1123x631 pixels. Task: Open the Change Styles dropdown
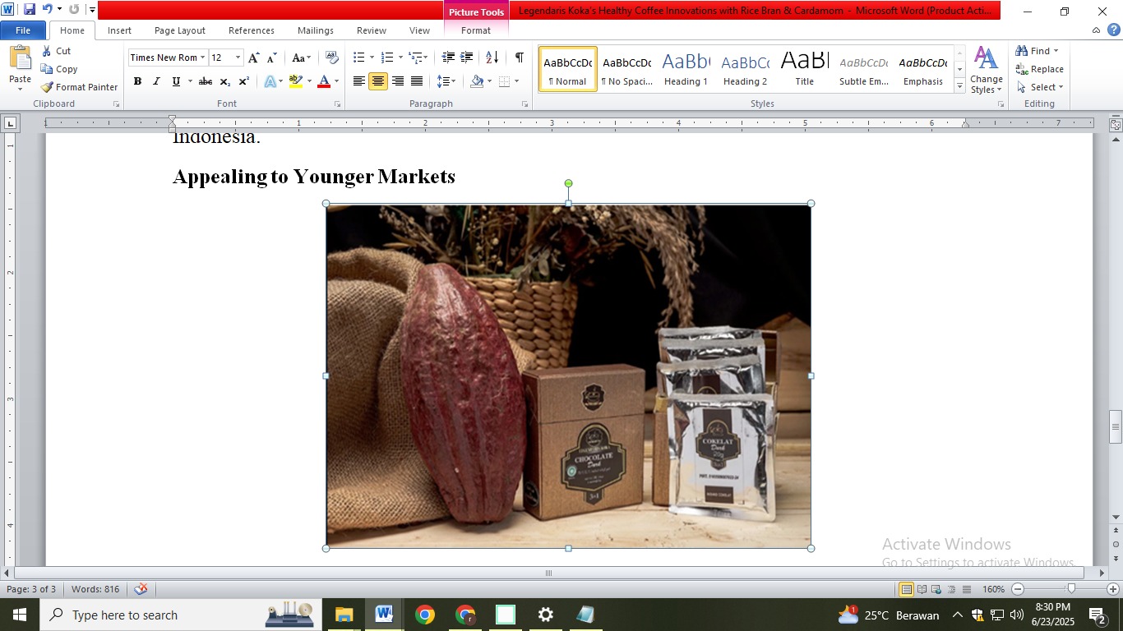(x=986, y=70)
